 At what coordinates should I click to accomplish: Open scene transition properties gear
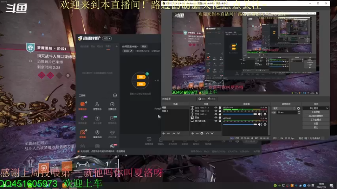[299, 108]
